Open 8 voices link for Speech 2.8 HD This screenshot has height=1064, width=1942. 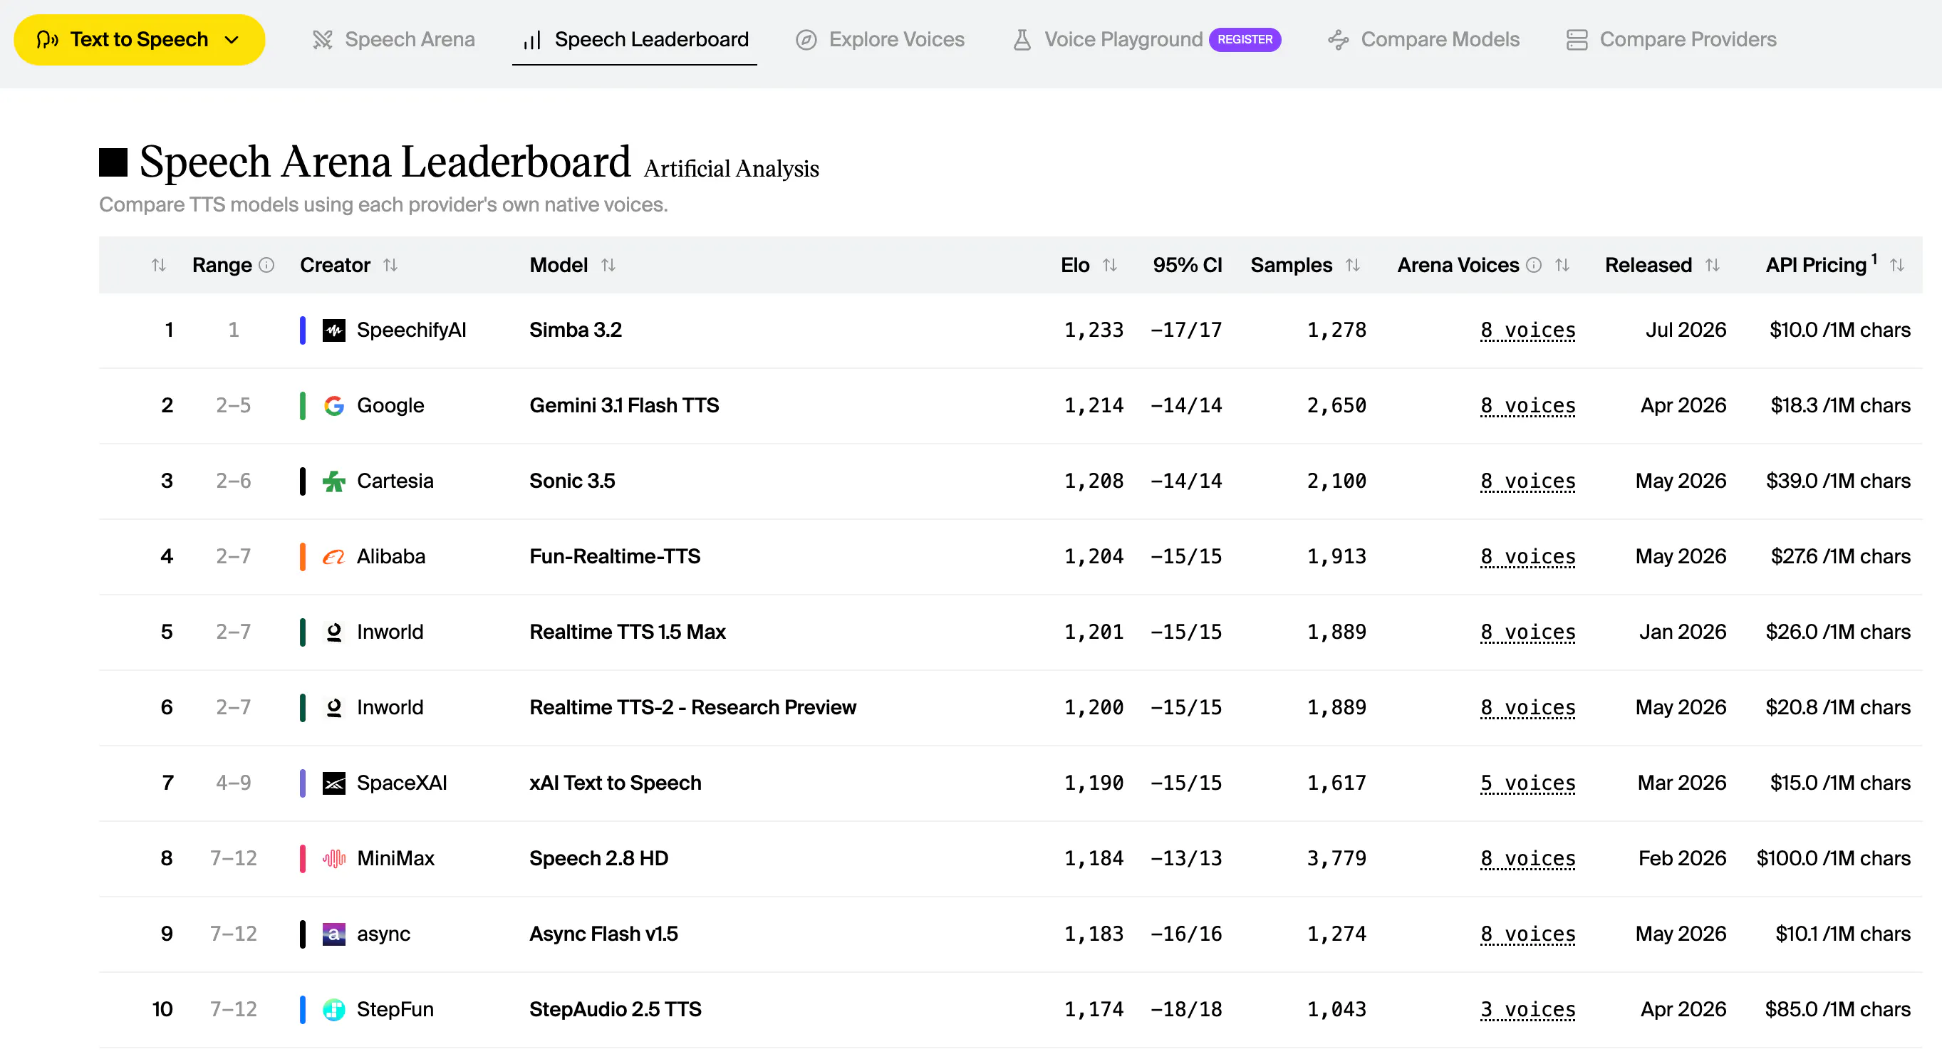click(x=1528, y=858)
